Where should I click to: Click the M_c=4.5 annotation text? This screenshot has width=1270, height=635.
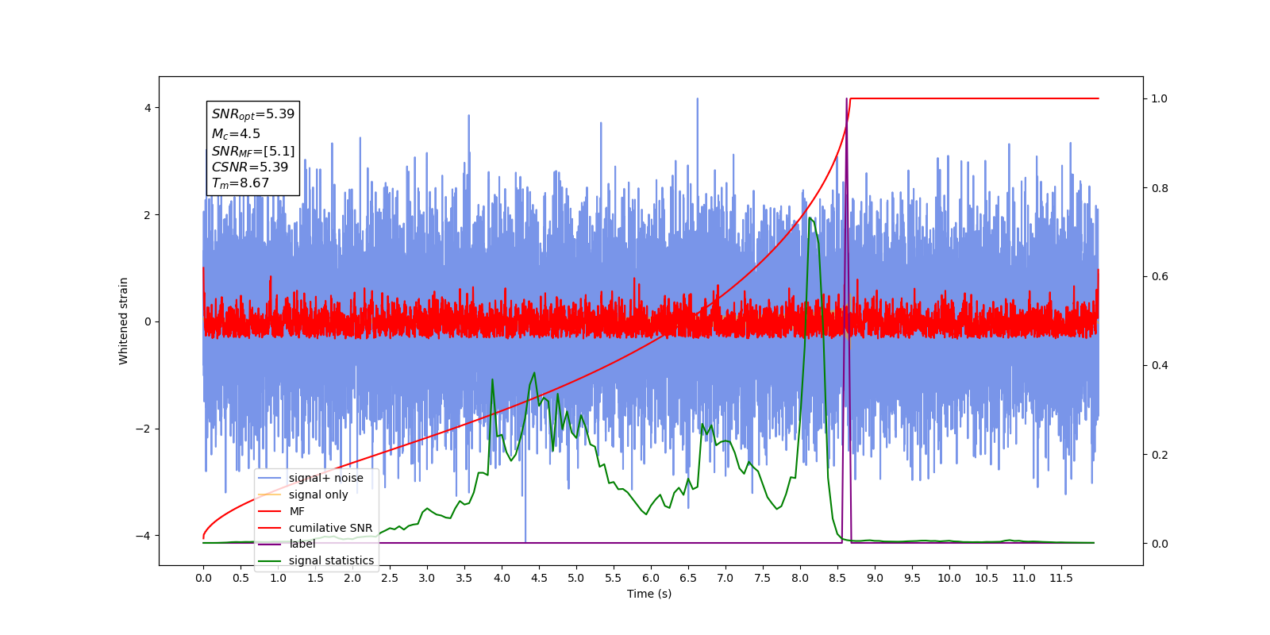236,134
